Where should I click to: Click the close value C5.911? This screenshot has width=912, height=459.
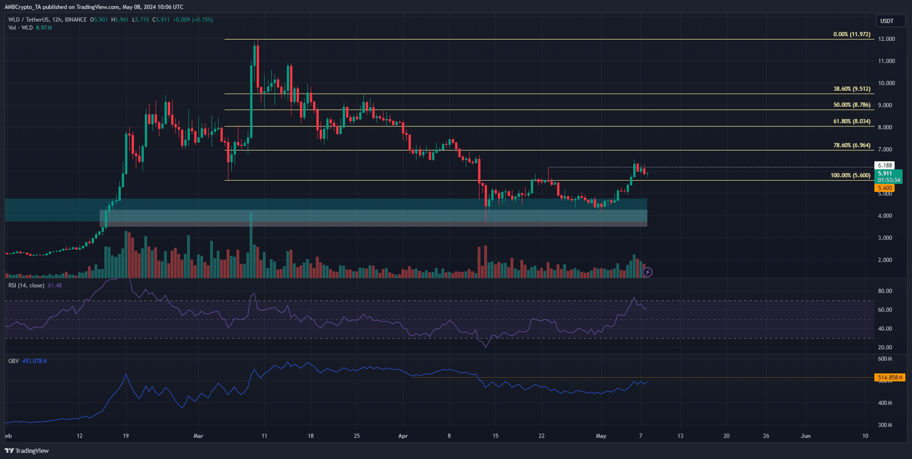pos(161,20)
